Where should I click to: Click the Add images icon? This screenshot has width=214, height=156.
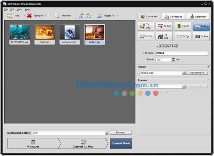coord(10,16)
